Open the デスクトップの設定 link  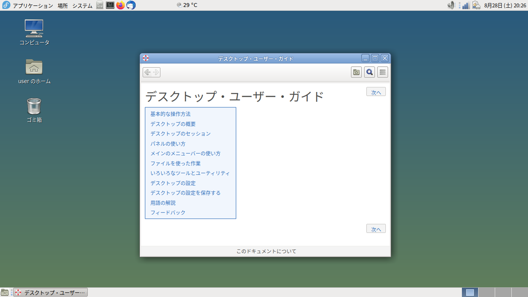click(x=173, y=183)
